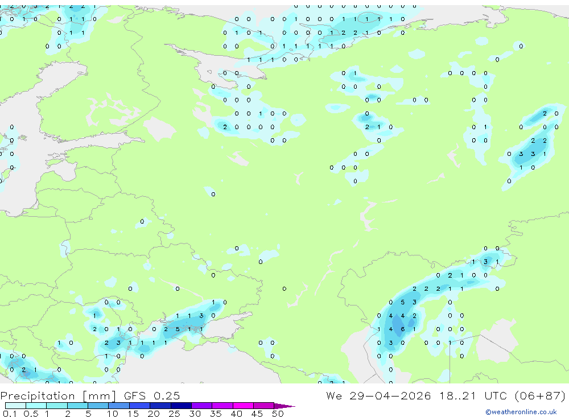Screen dimensions: 569x417
Task: Click the 45–50 mm legend color box
Action: (x=263, y=406)
